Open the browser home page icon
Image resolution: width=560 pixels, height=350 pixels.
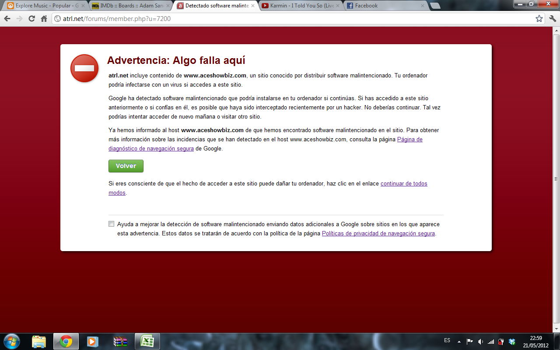44,19
